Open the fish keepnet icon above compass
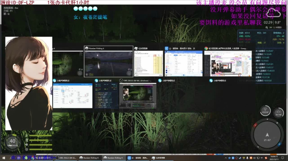 278,113
